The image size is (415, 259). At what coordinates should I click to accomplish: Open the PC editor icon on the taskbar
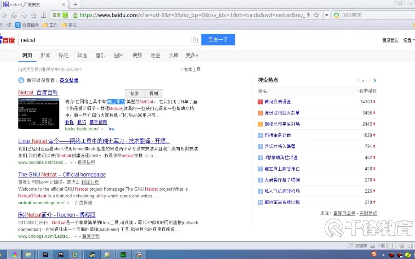click(x=61, y=254)
